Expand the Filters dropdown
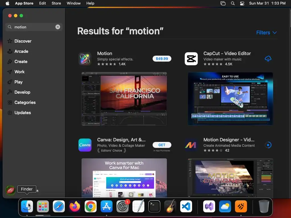291x218 pixels. (x=267, y=33)
